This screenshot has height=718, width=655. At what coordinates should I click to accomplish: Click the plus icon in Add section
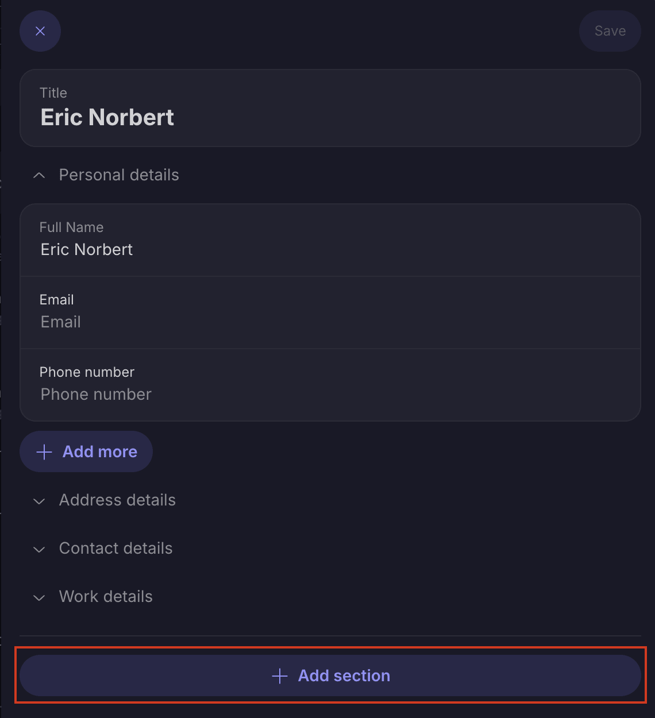click(280, 676)
